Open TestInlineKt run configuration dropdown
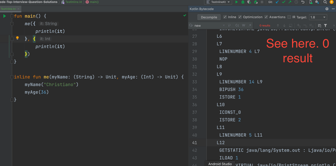The height and width of the screenshot is (166, 336). 218,2
